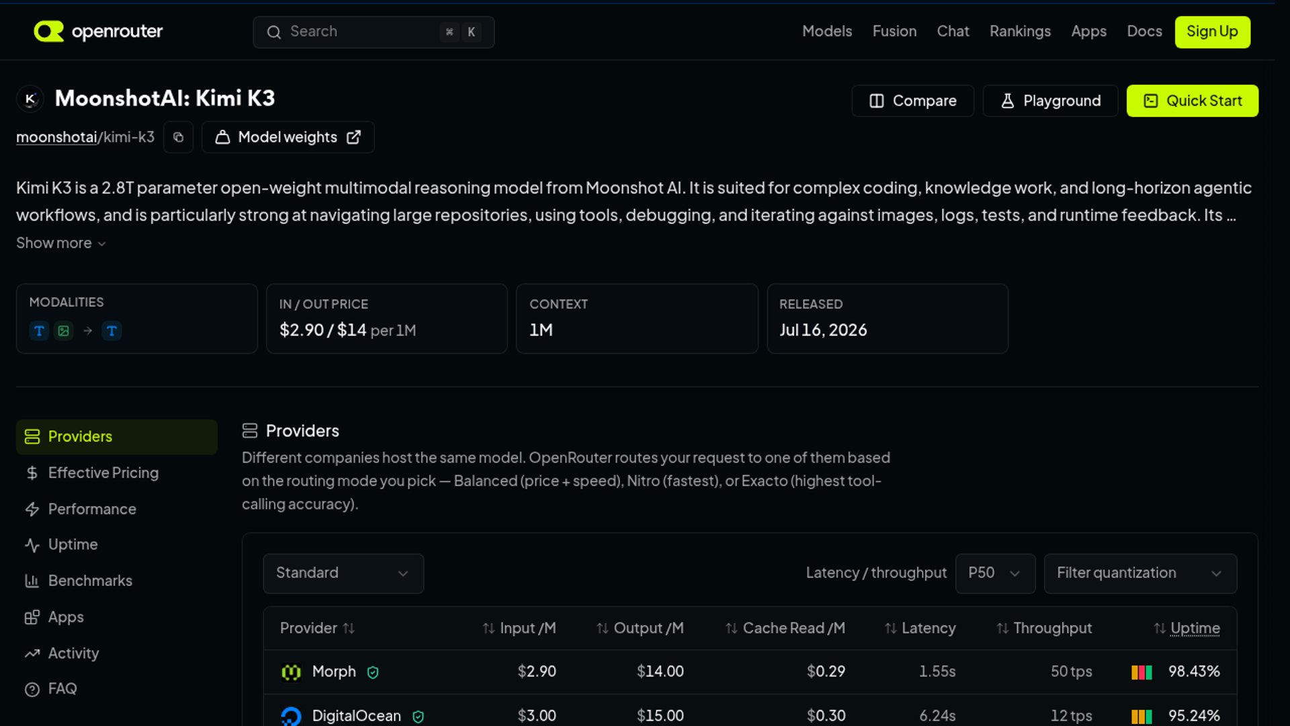Image resolution: width=1290 pixels, height=726 pixels.
Task: Open Rankings in the top navigation
Action: 1020,32
